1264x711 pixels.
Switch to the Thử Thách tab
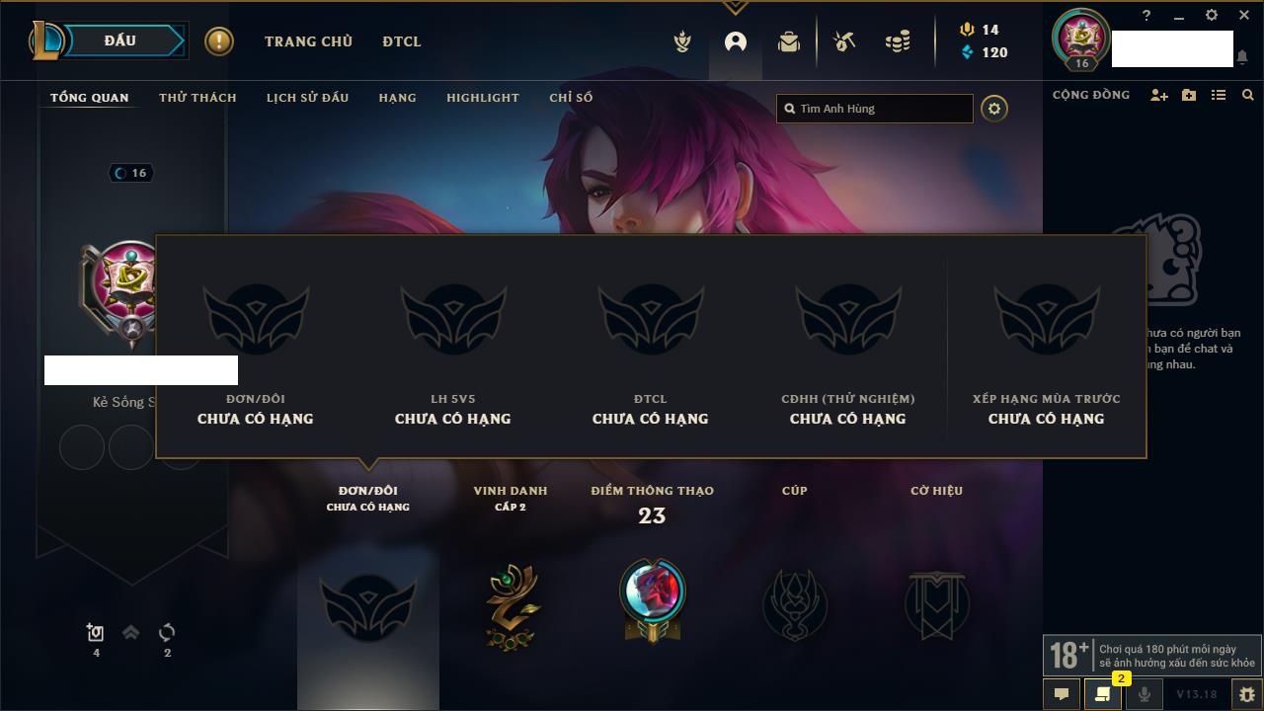point(197,98)
